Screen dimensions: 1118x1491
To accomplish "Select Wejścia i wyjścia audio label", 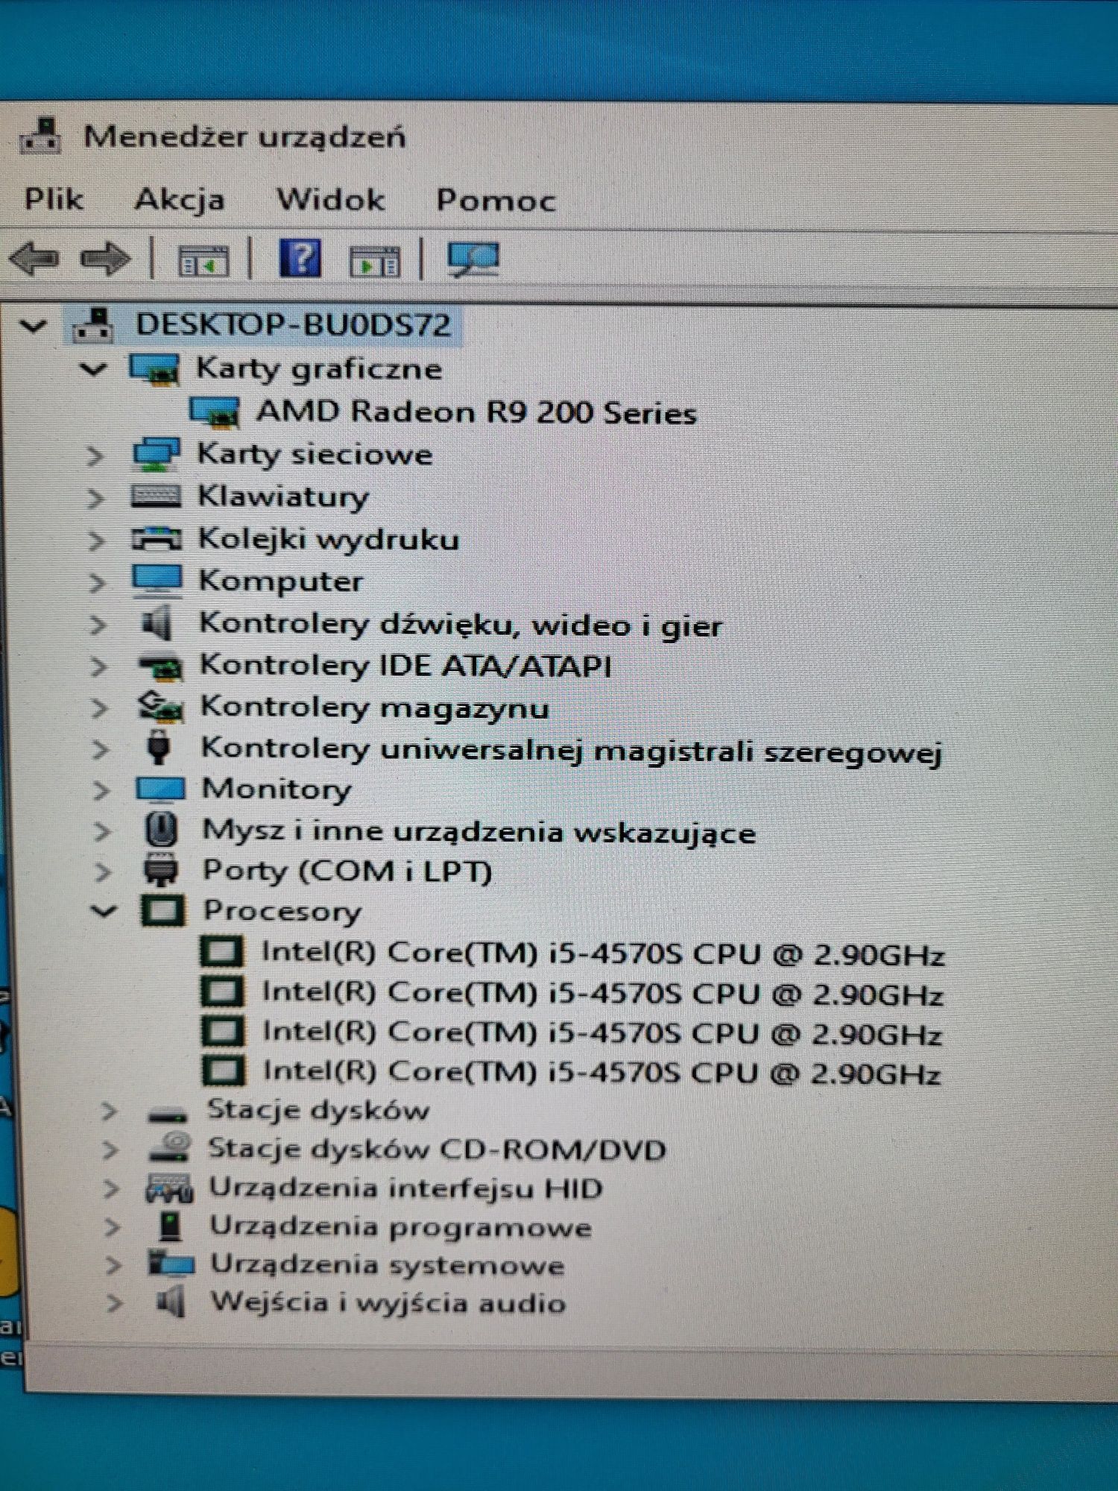I will [388, 1302].
